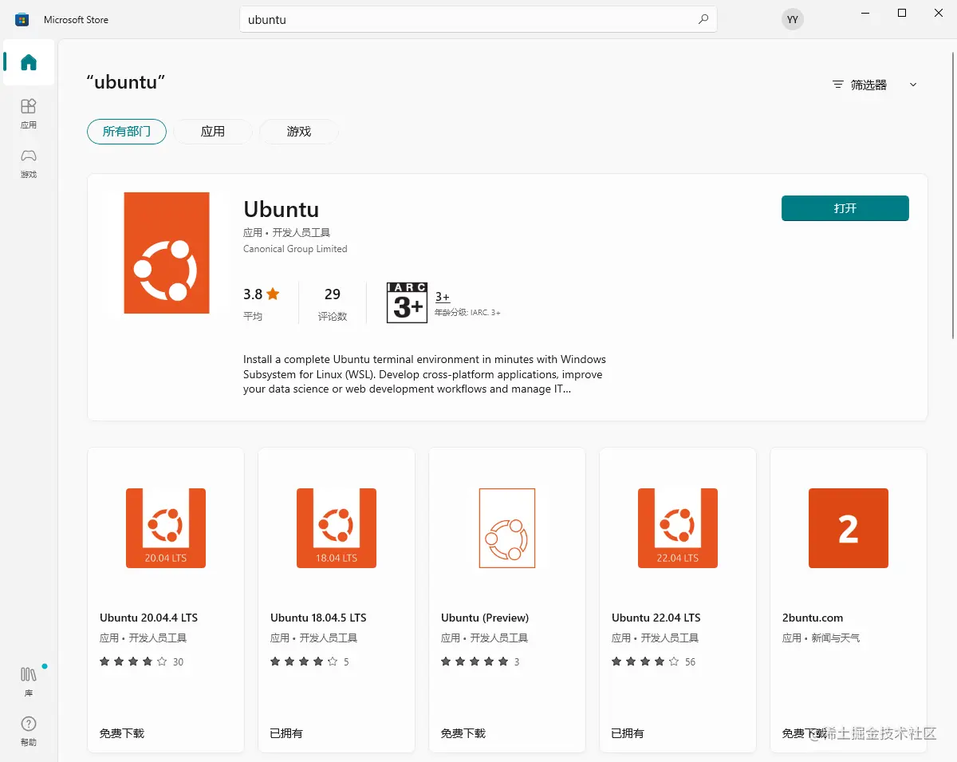This screenshot has height=762, width=957.
Task: Click the Ubuntu 22.04 LTS icon
Action: pos(678,528)
